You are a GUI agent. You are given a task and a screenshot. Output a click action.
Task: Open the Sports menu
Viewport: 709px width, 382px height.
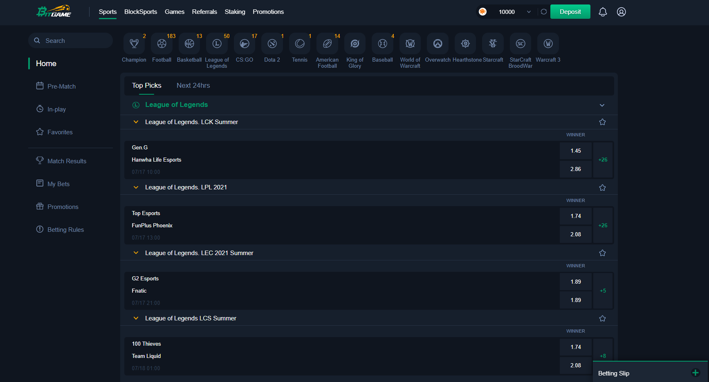[108, 12]
